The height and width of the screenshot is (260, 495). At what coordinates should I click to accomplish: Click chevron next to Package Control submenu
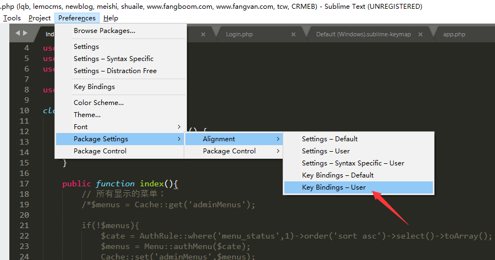click(x=278, y=151)
